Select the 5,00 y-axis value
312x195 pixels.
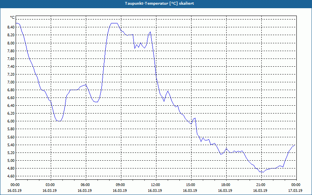(11, 161)
